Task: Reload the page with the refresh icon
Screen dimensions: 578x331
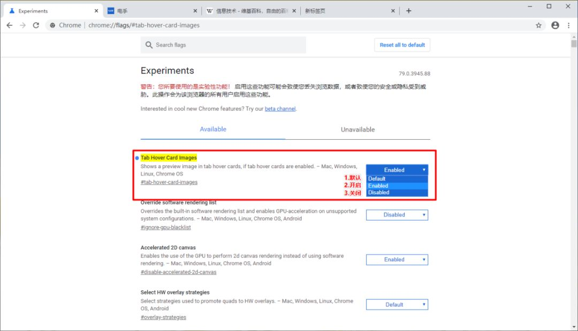Action: (36, 25)
